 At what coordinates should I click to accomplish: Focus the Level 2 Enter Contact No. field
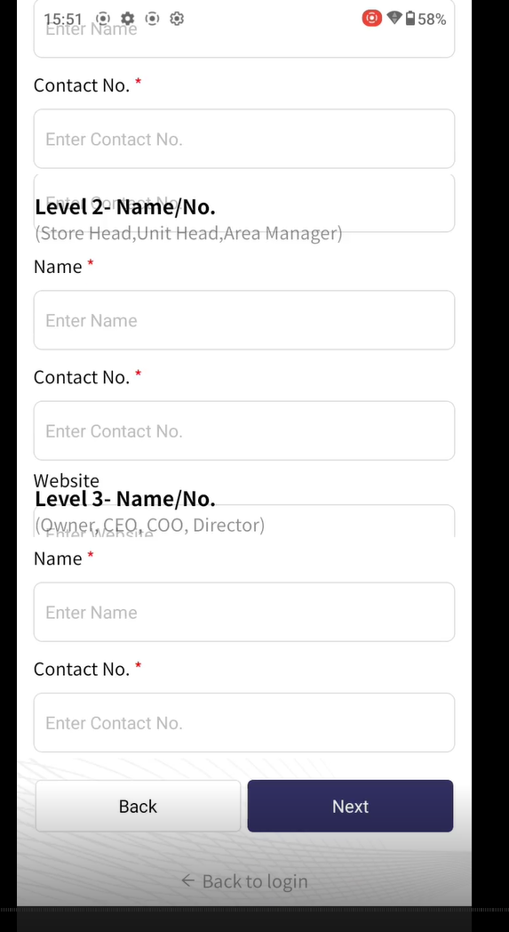(x=244, y=431)
